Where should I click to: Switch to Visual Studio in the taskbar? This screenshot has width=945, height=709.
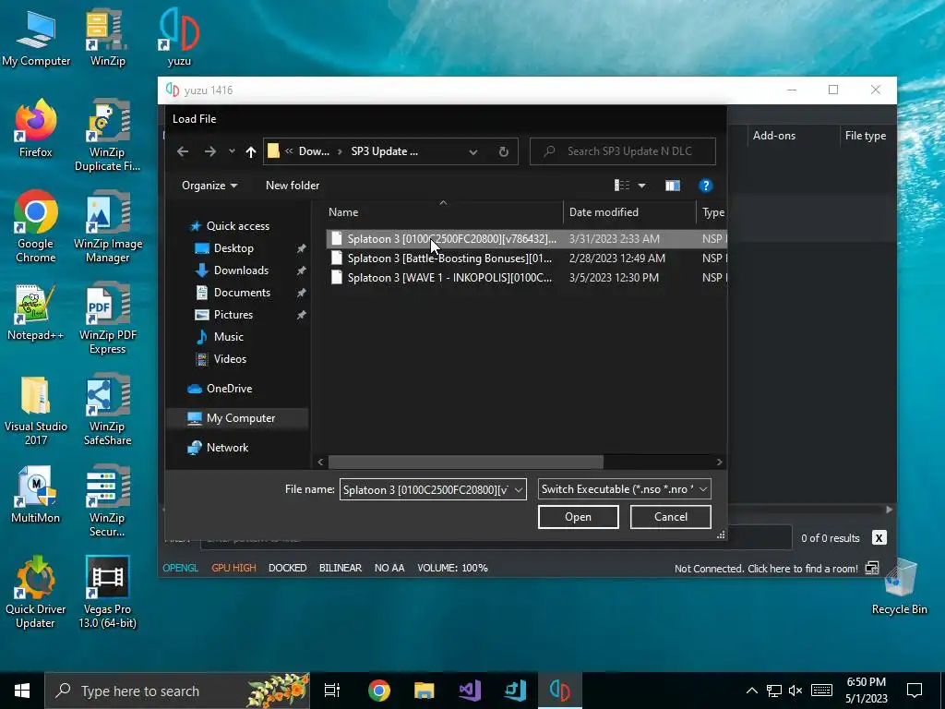tap(470, 691)
